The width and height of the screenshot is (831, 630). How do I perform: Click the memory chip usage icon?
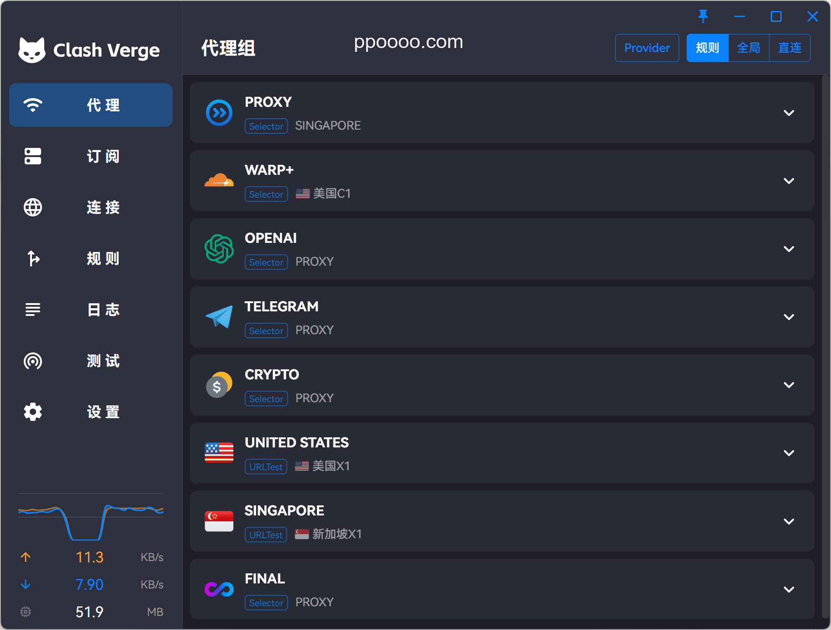coord(26,612)
